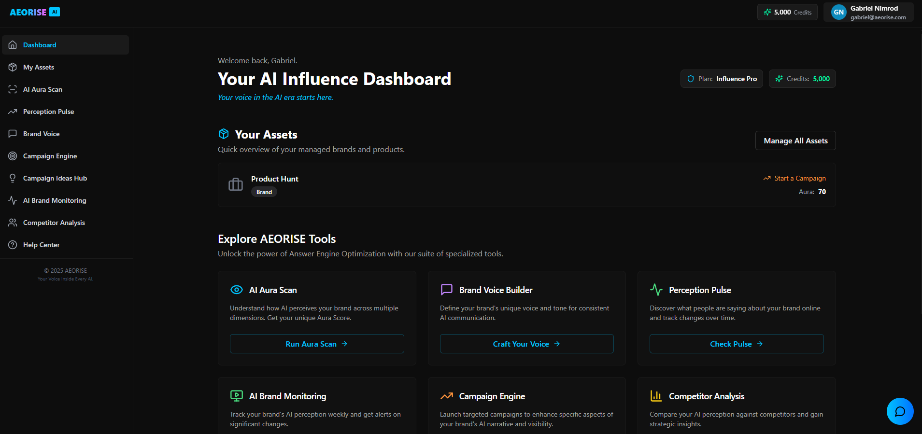This screenshot has width=922, height=434.
Task: Click the AI Aura Scan eye icon
Action: (x=237, y=290)
